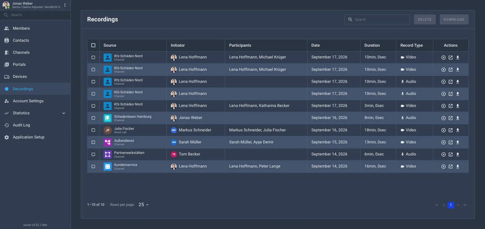This screenshot has height=229, width=485.
Task: Click the sidebar search box
Action: click(x=35, y=15)
